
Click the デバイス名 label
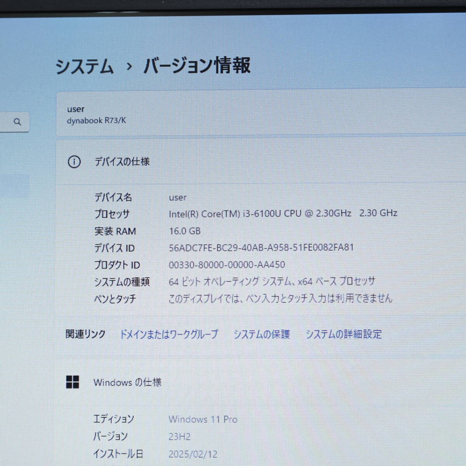click(113, 197)
